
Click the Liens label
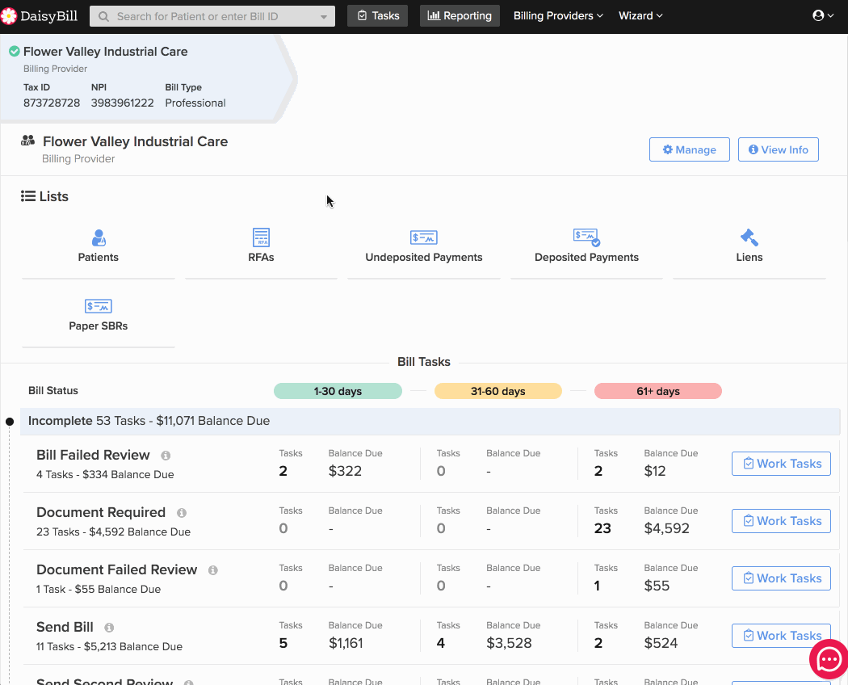(x=749, y=258)
